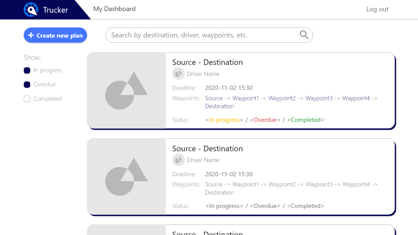Viewport: 418px width, 235px height.
Task: Click the In progress status label on first plan
Action: pos(225,120)
